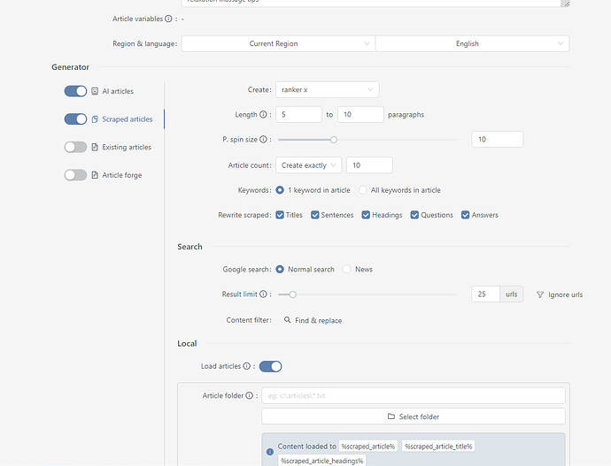Click the Article folder path field

pos(414,395)
